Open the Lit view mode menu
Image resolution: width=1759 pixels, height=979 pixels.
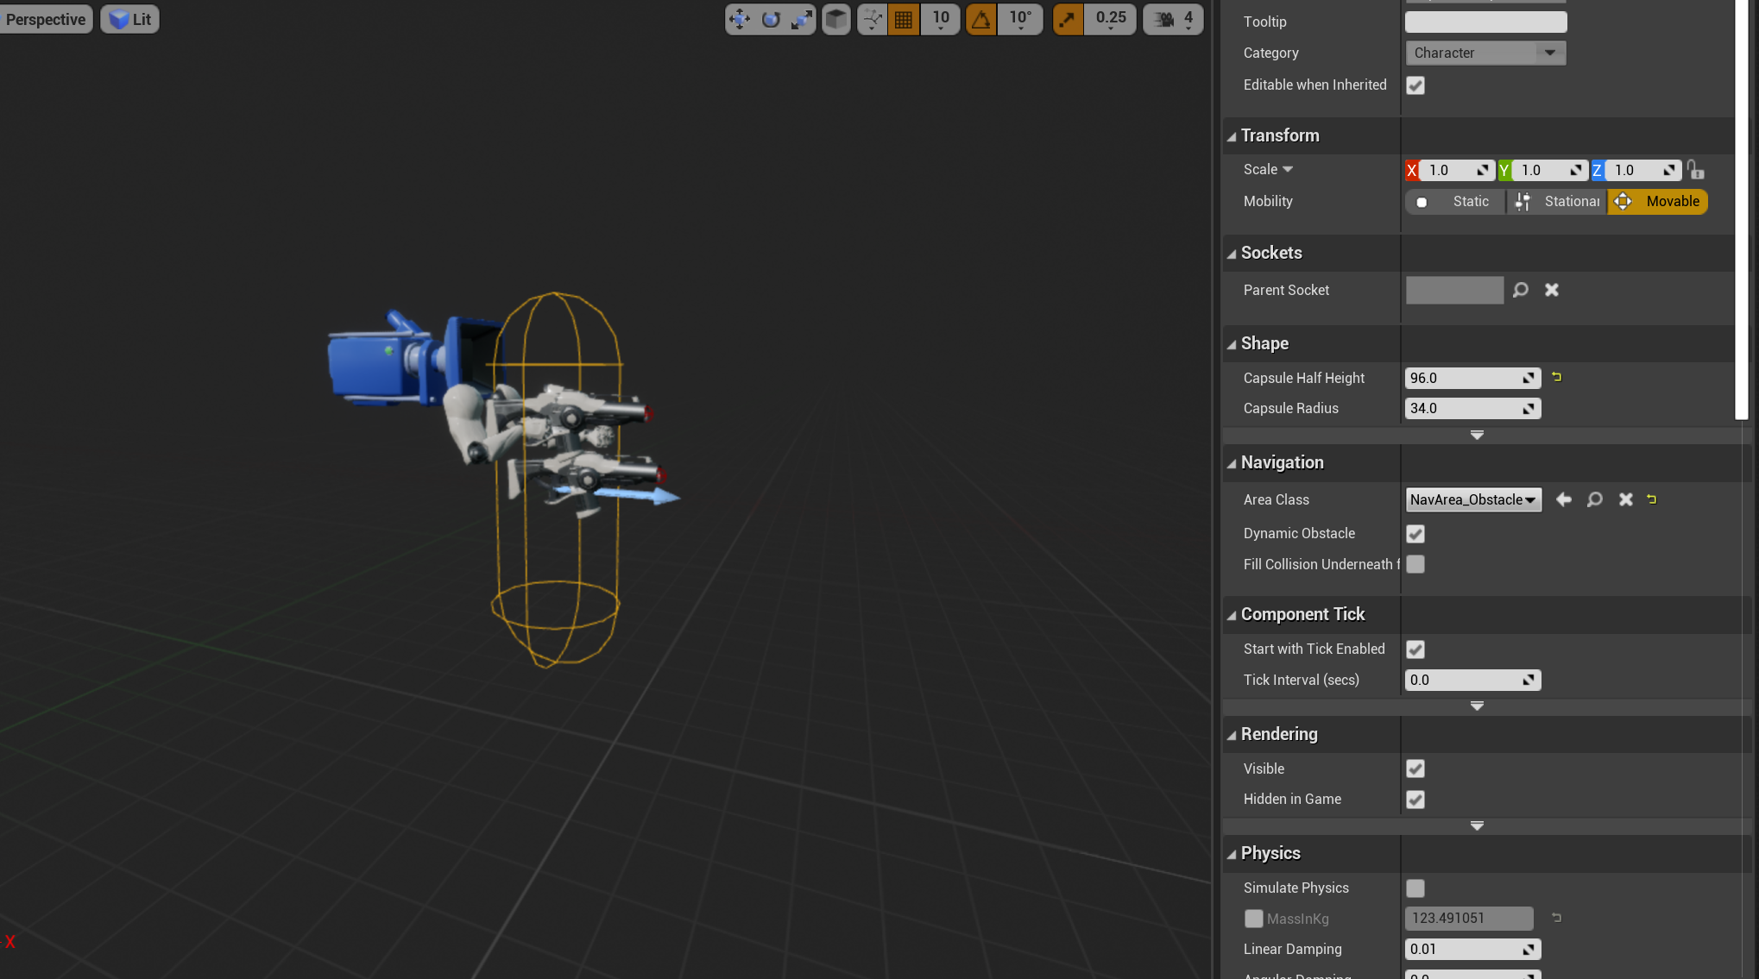129,18
